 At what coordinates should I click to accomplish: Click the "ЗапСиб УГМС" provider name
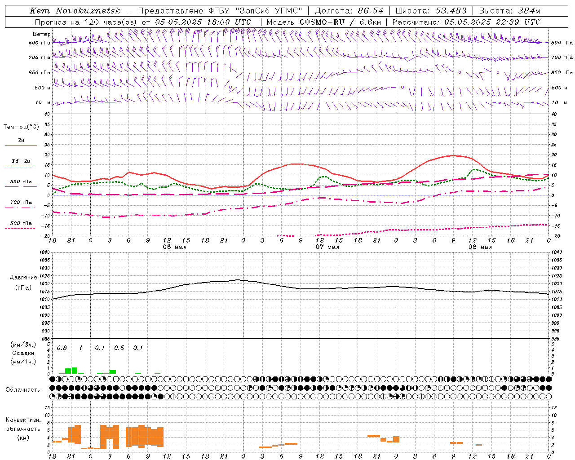pos(269,11)
